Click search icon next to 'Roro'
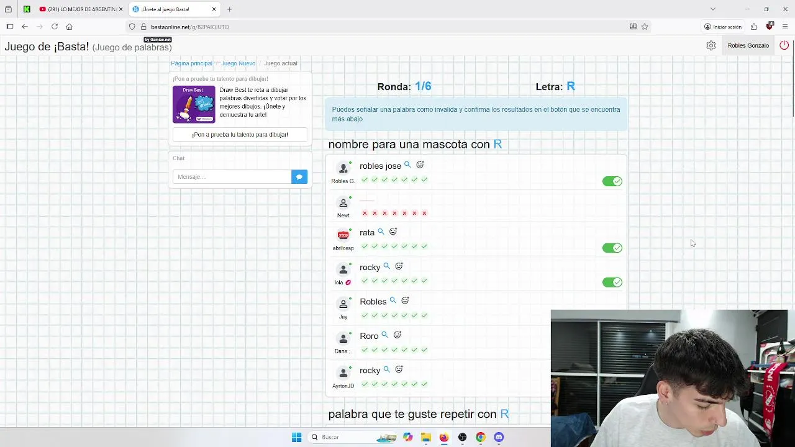The width and height of the screenshot is (795, 447). 385,335
